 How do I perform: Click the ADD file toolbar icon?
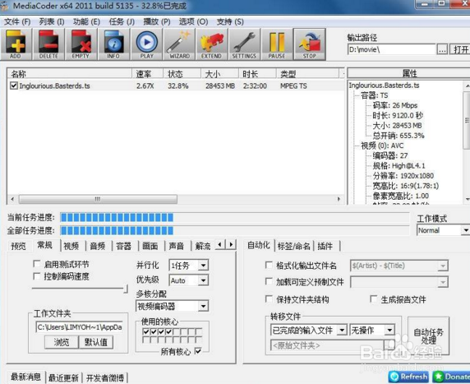(x=16, y=44)
